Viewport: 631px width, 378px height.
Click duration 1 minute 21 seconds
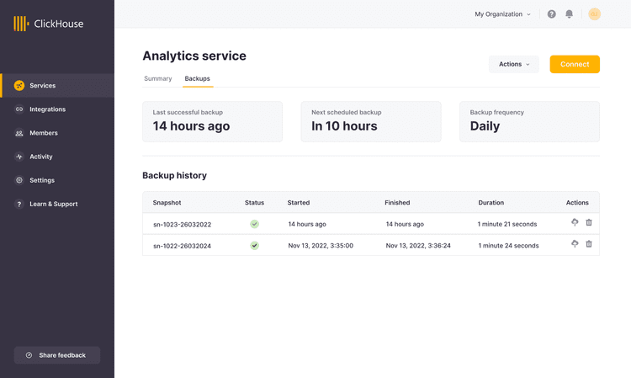coord(507,224)
